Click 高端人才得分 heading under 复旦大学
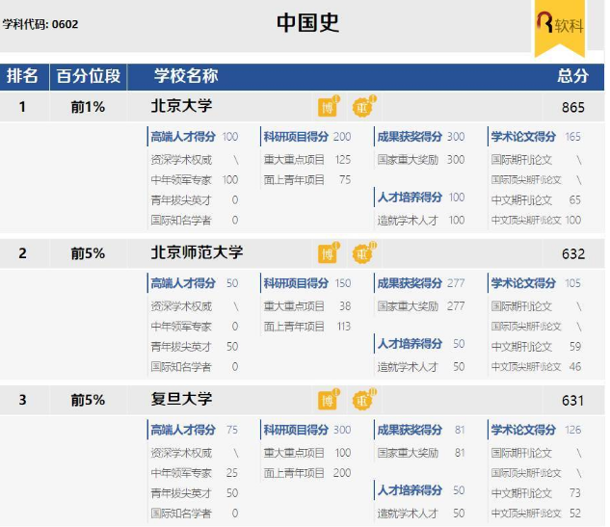610x527 pixels. pyautogui.click(x=183, y=430)
